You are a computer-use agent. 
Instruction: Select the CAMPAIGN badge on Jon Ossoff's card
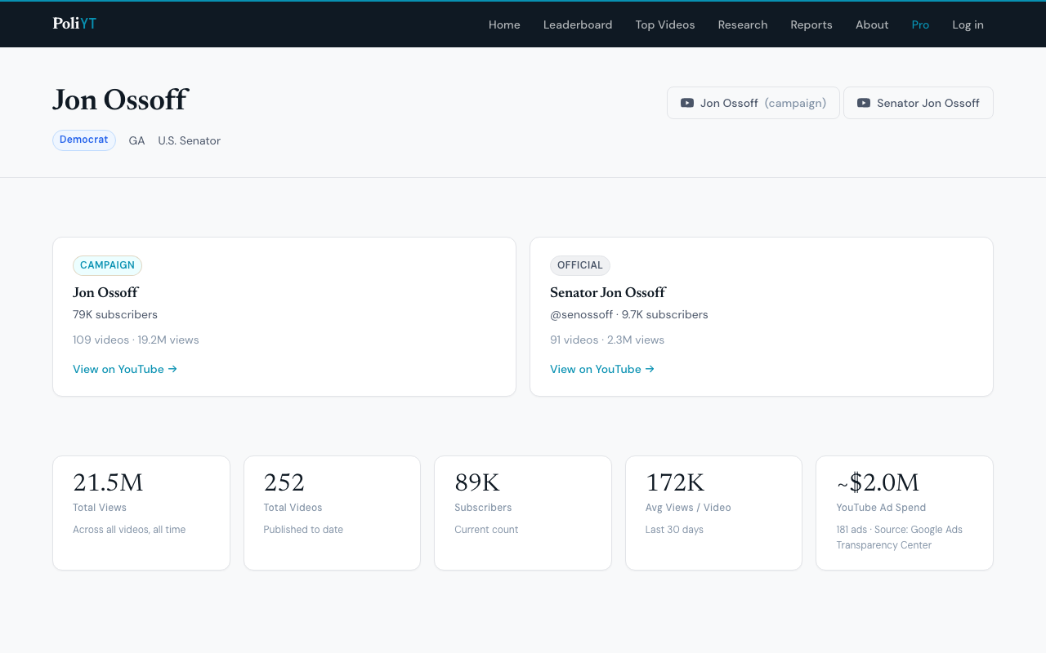(107, 265)
